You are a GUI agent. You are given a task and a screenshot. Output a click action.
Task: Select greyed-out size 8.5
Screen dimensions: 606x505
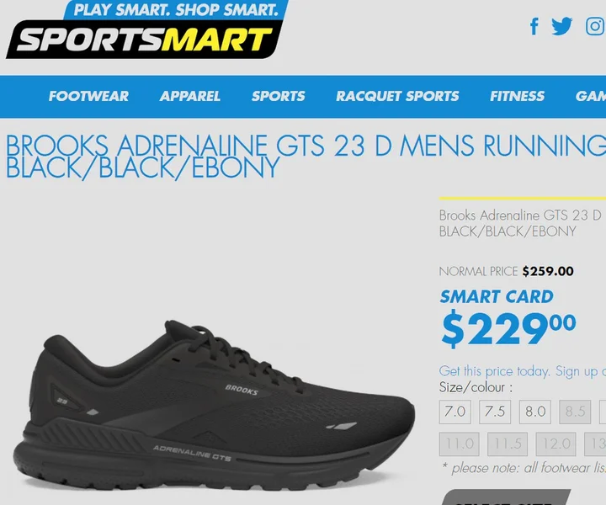click(x=575, y=412)
